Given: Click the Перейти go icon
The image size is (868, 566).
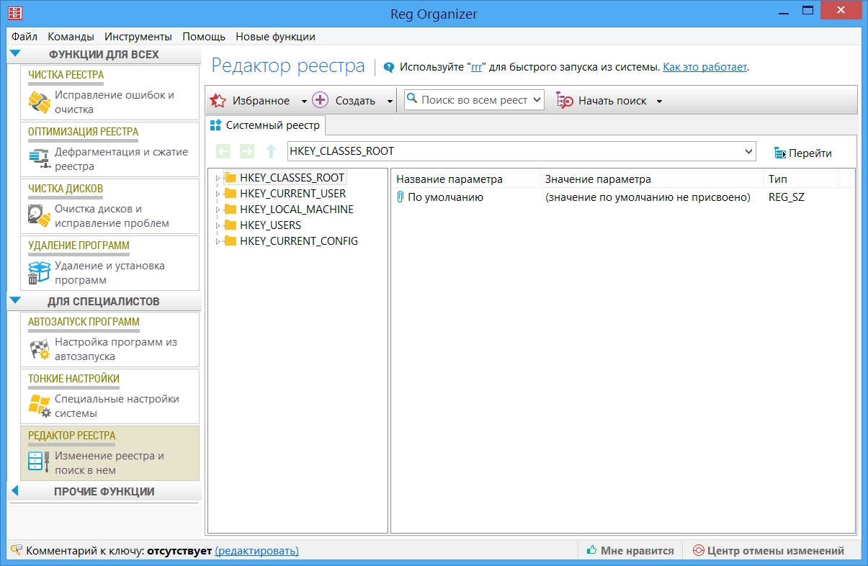Looking at the screenshot, I should (x=780, y=153).
